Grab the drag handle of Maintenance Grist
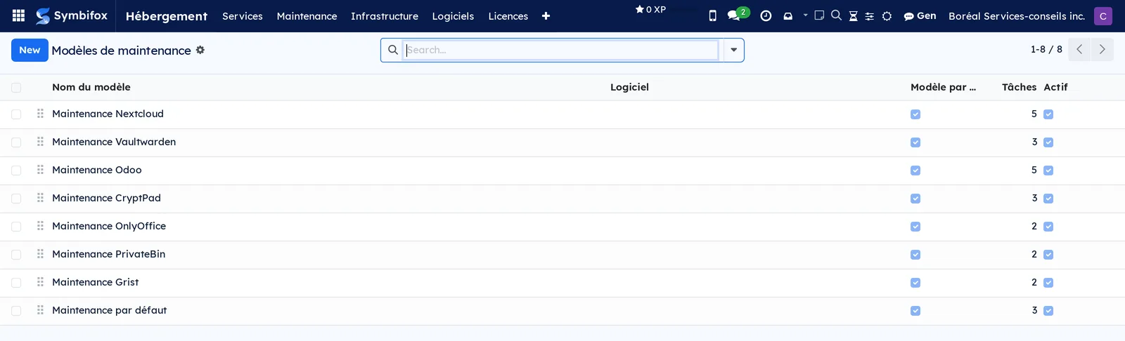Viewport: 1125px width, 341px height. pyautogui.click(x=40, y=282)
